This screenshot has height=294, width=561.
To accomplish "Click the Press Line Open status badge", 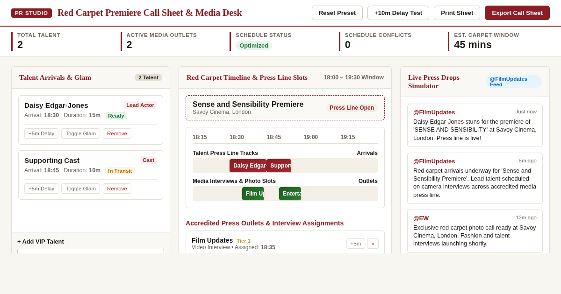I will pos(352,108).
